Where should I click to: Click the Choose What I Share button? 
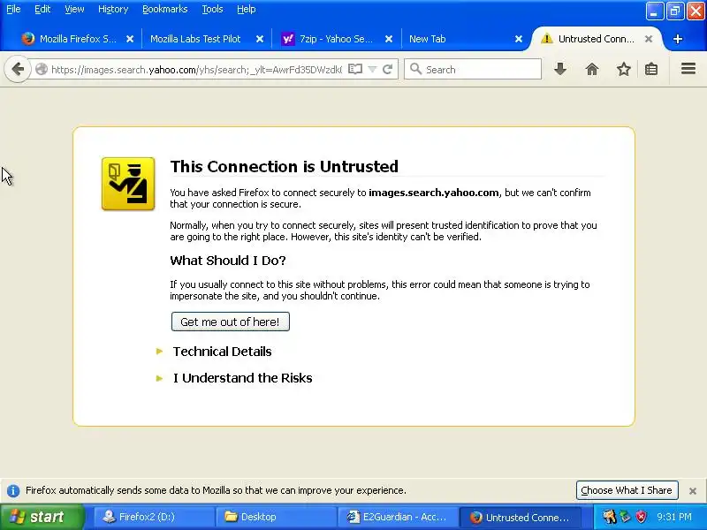pyautogui.click(x=627, y=490)
